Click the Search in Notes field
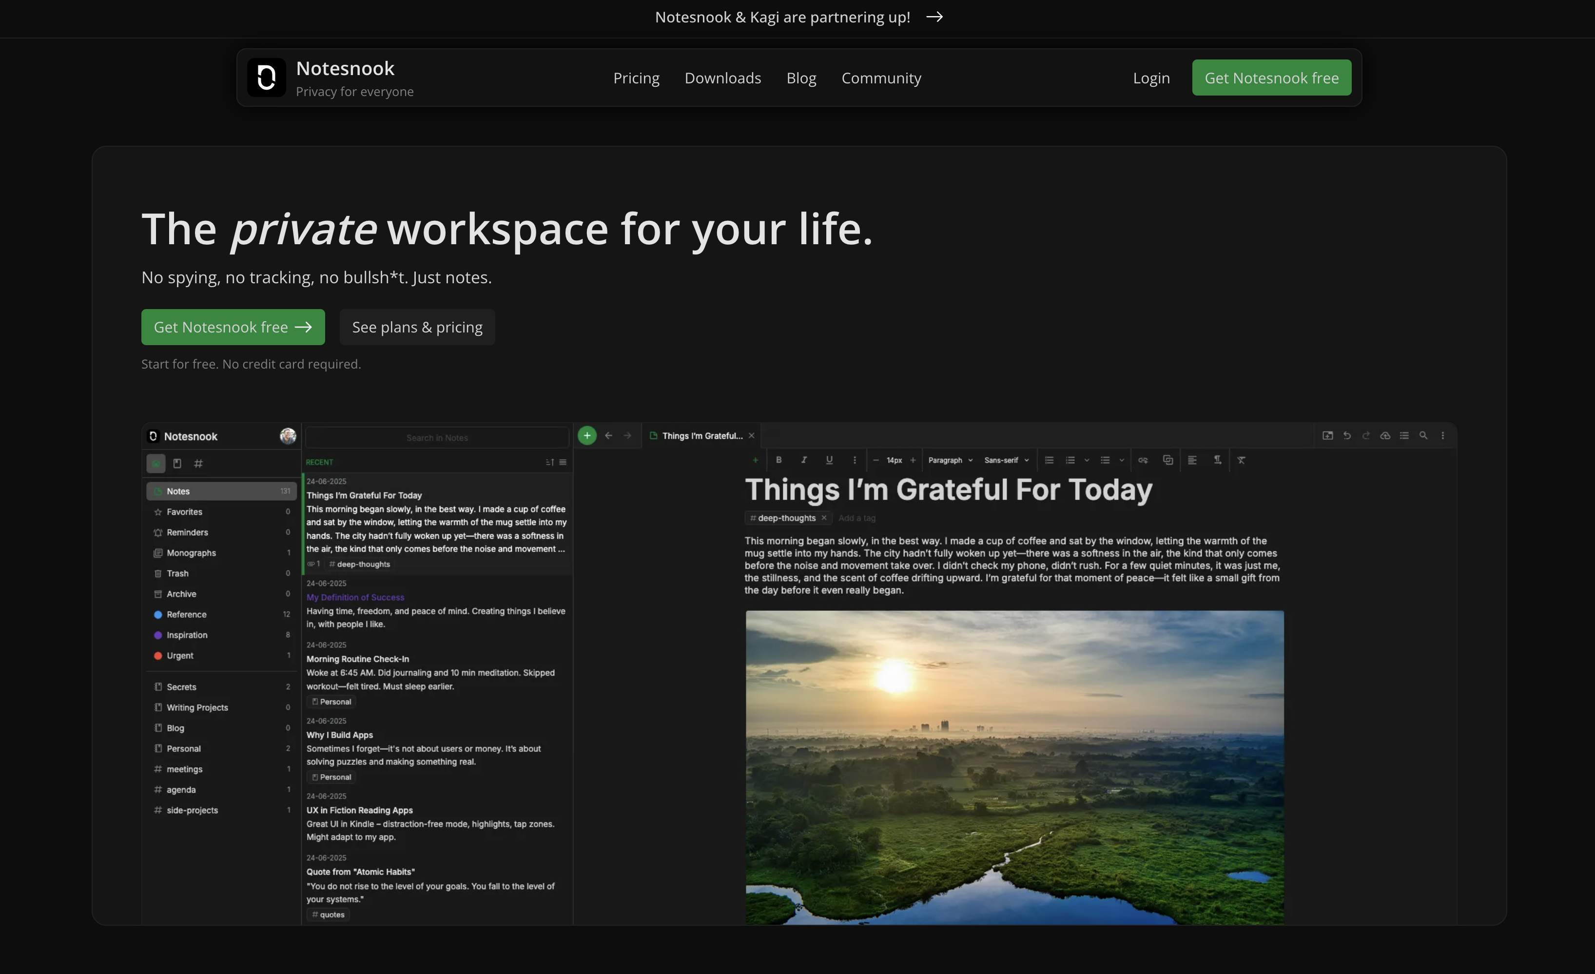 point(437,437)
